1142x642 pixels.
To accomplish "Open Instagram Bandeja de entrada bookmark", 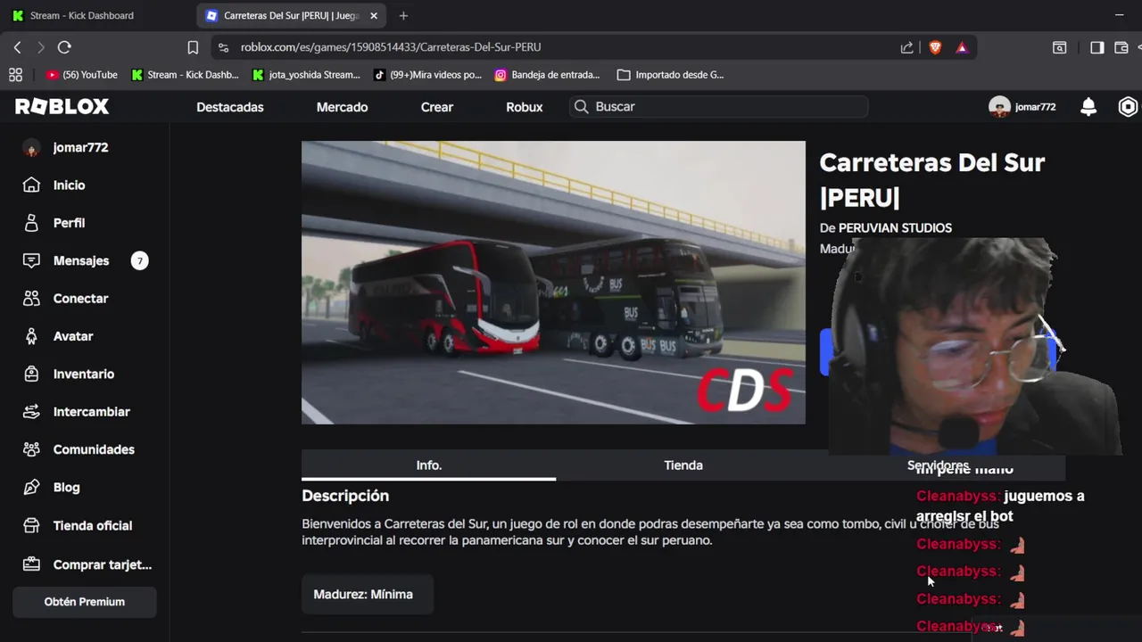I will 548,75.
